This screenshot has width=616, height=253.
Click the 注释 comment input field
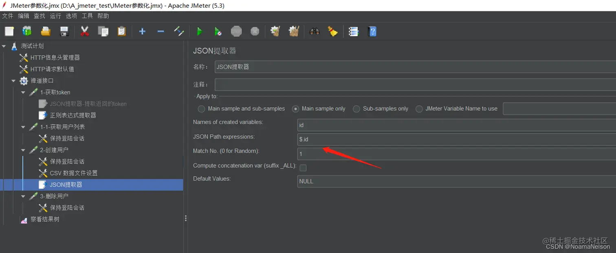pyautogui.click(x=415, y=84)
